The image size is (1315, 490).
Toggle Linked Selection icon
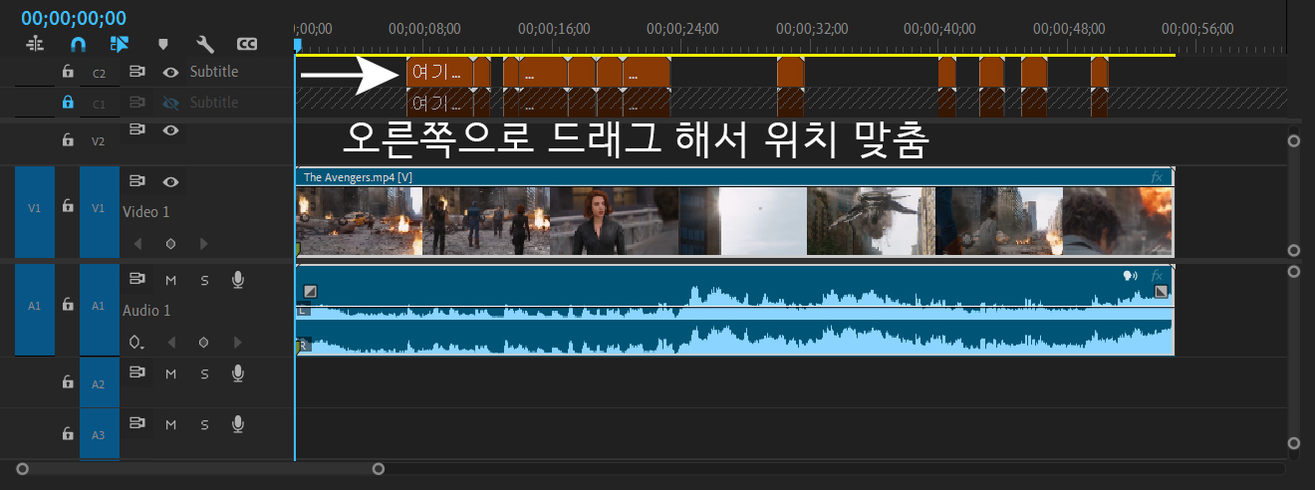coord(121,44)
